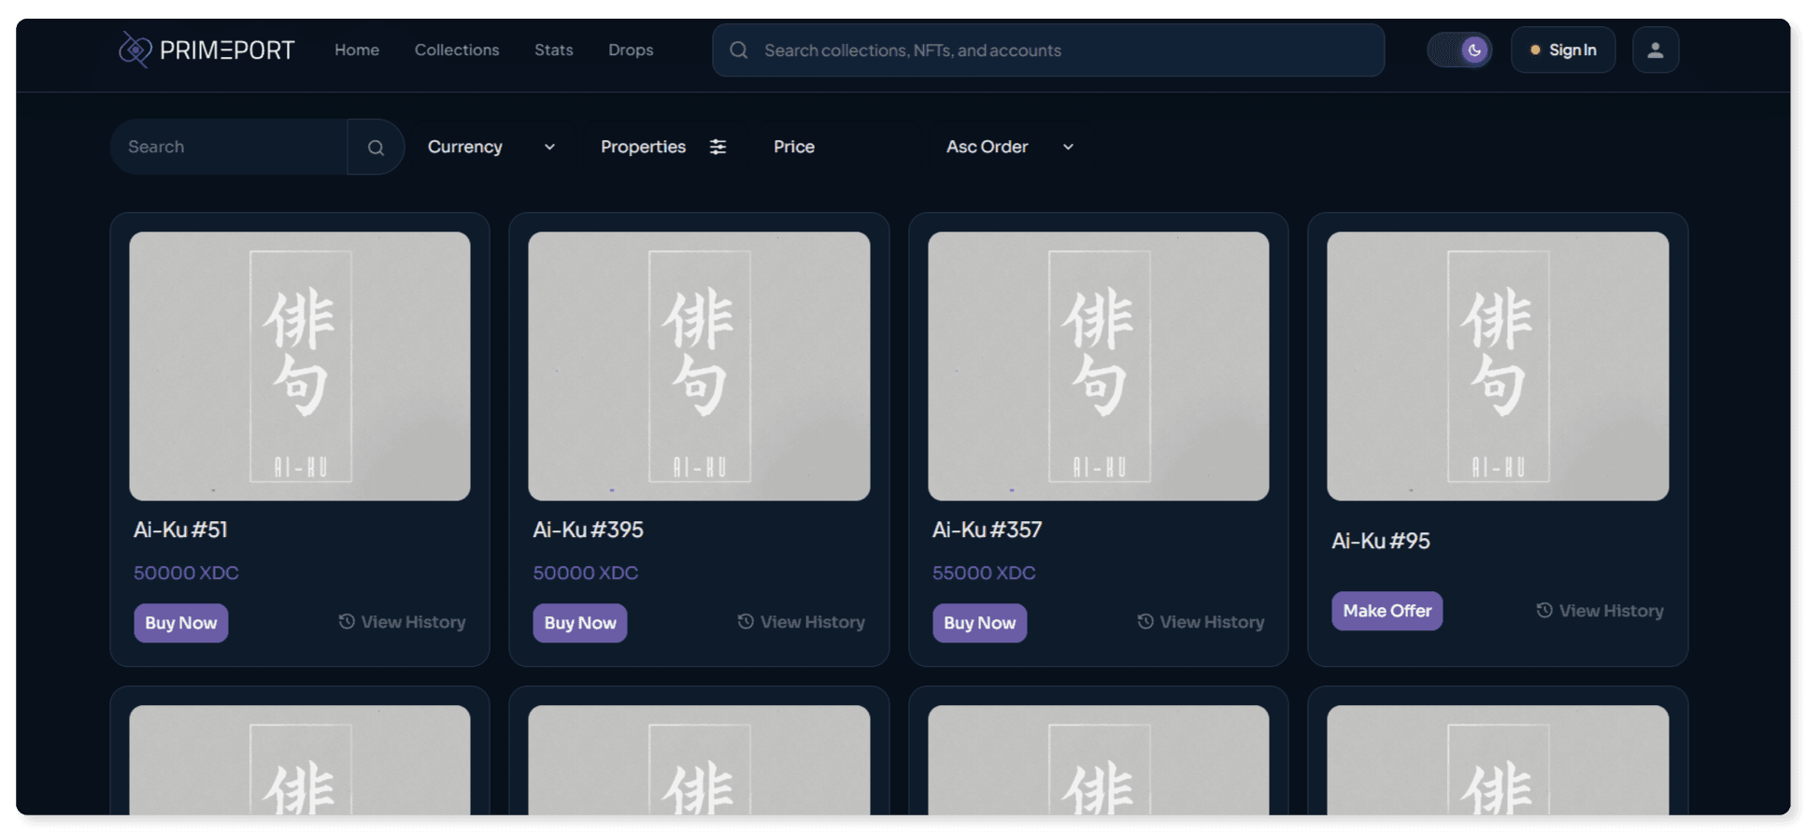Click history clock icon on Ai-Ku #51

pyautogui.click(x=347, y=622)
